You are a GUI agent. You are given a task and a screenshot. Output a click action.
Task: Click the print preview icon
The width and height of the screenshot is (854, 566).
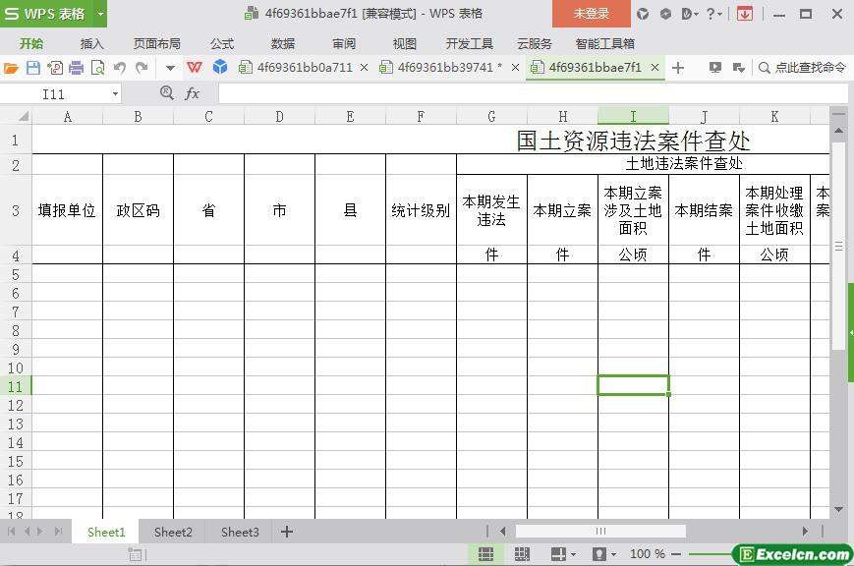(97, 68)
